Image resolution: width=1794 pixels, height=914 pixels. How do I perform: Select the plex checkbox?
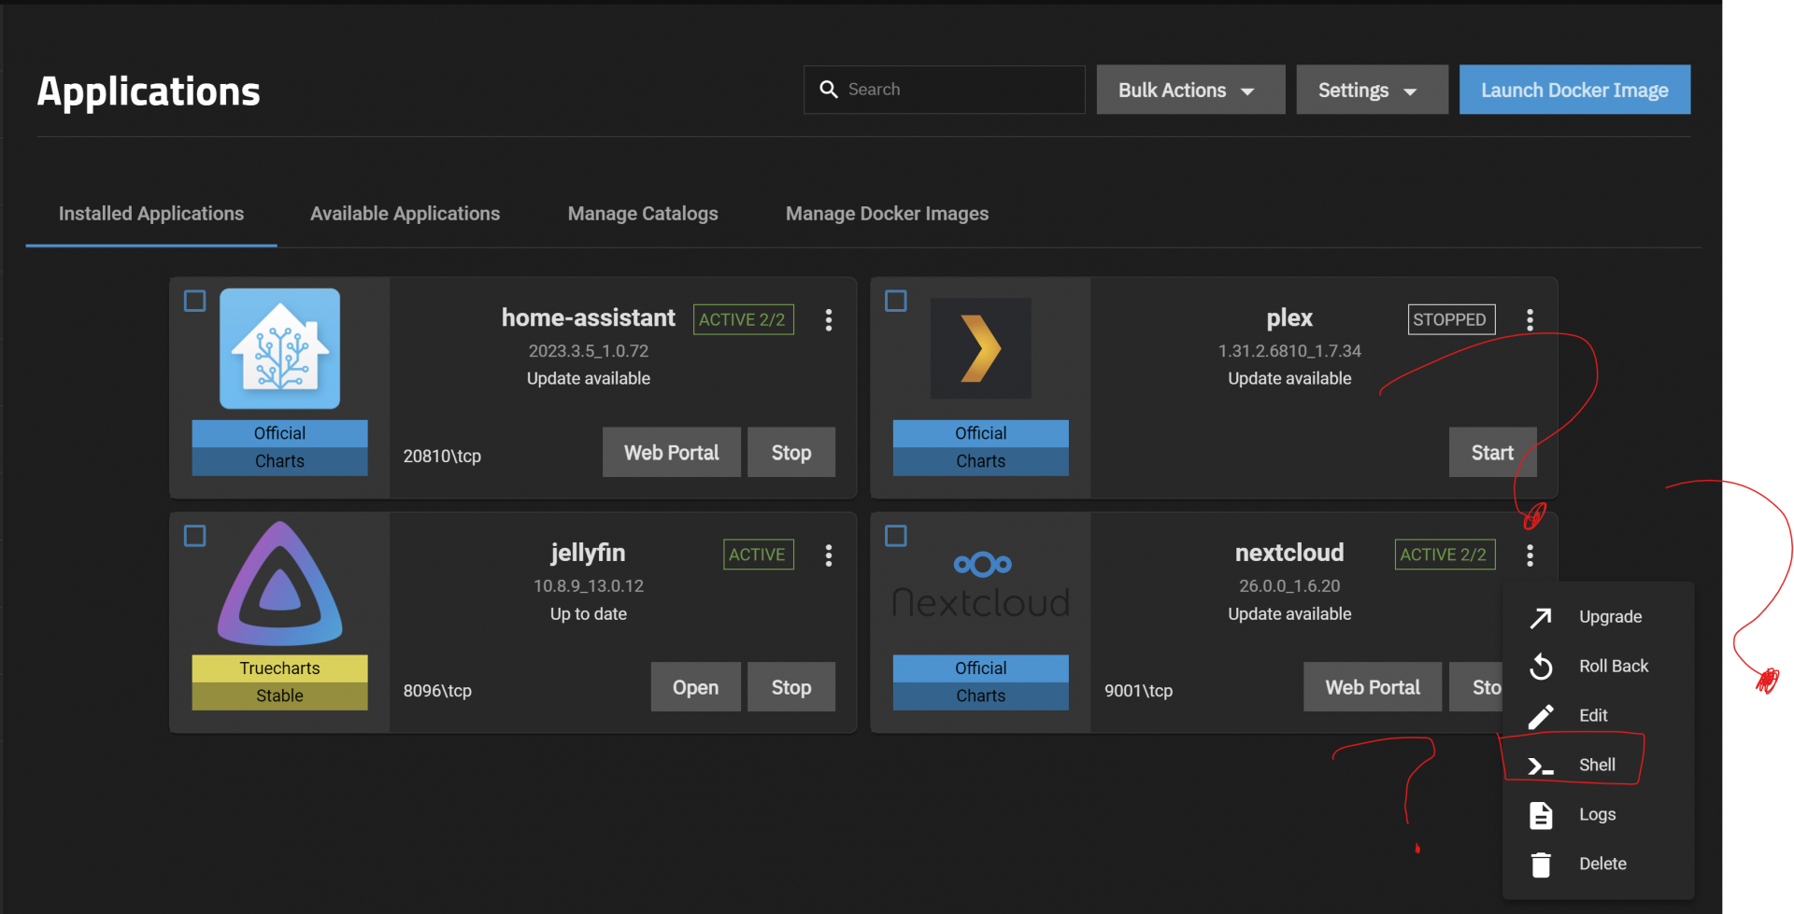click(896, 302)
